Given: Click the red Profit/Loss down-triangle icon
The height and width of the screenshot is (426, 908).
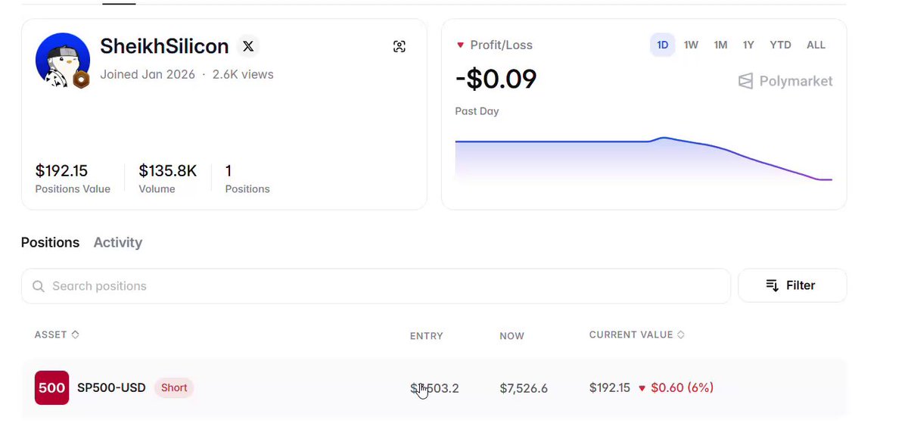Looking at the screenshot, I should point(460,45).
